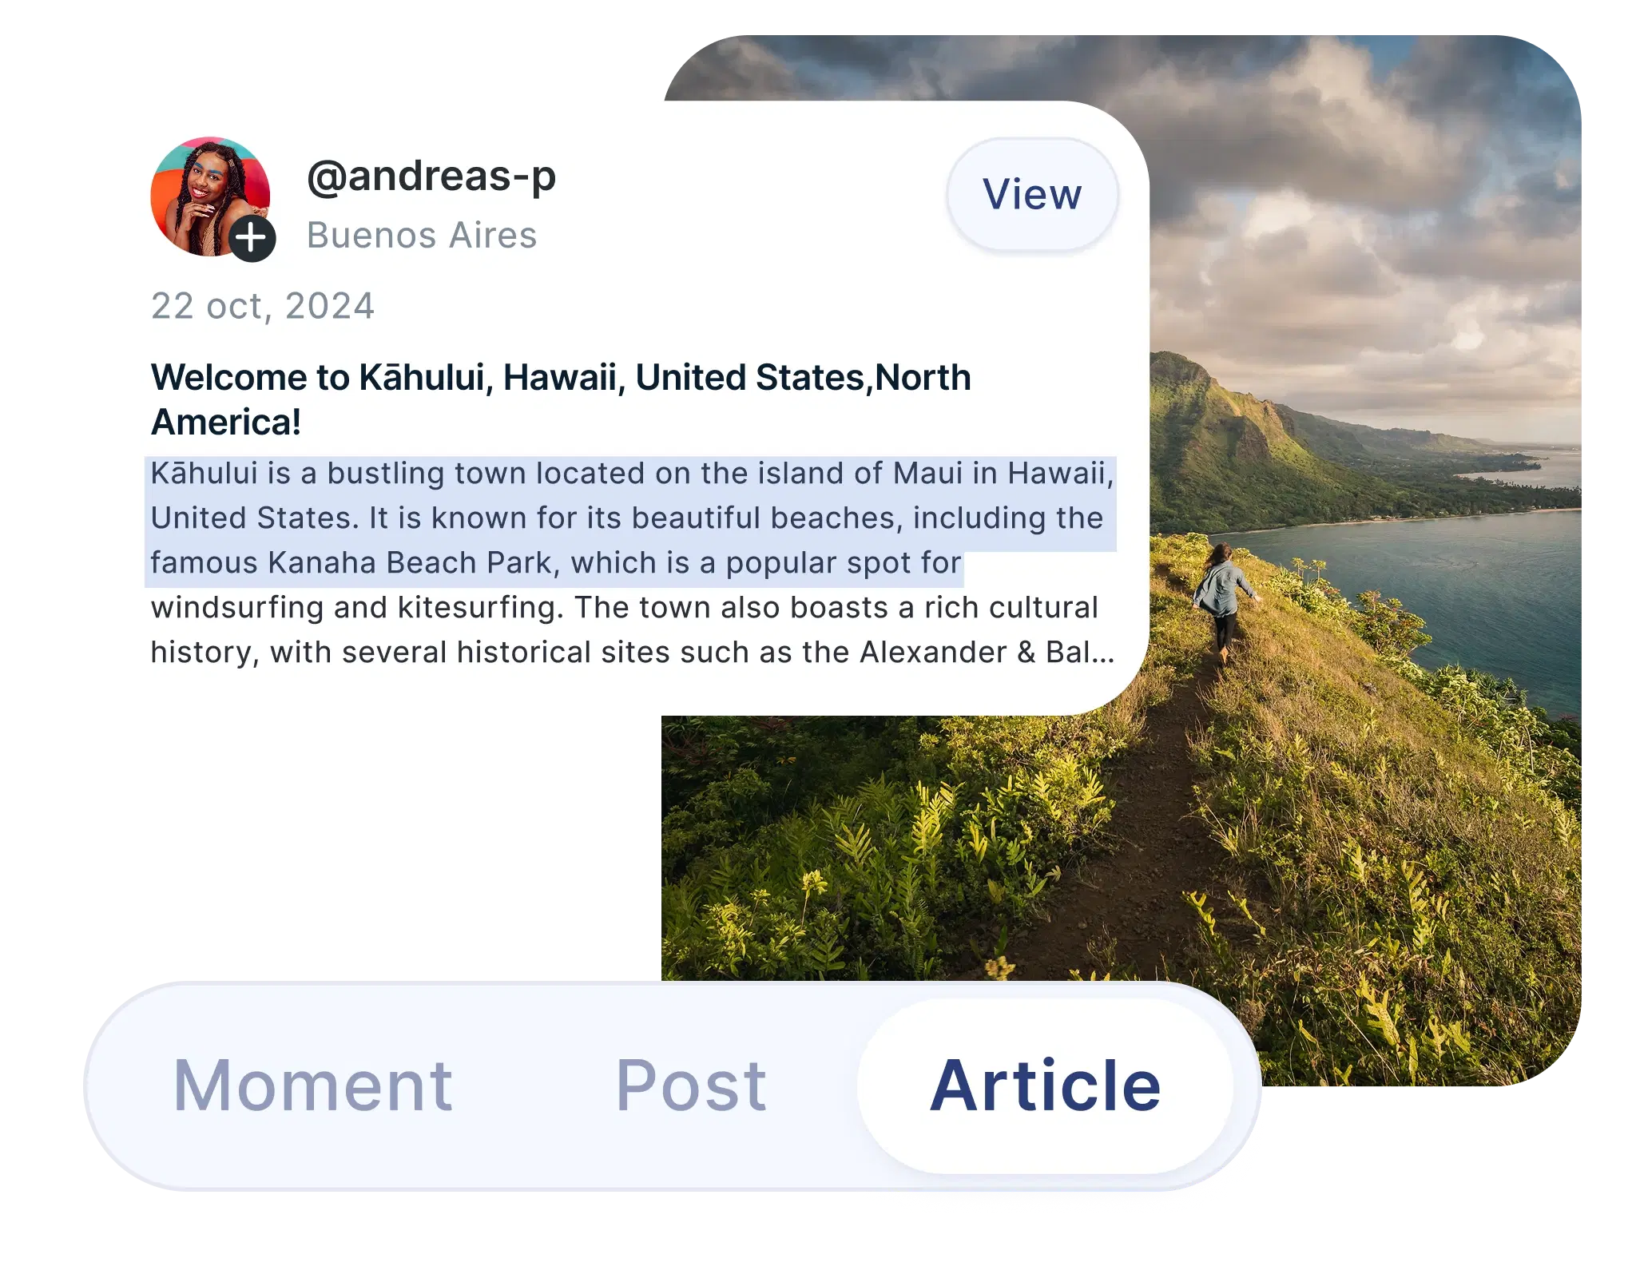Click the word America! in the heading
Image resolution: width=1636 pixels, height=1278 pixels.
click(x=226, y=423)
